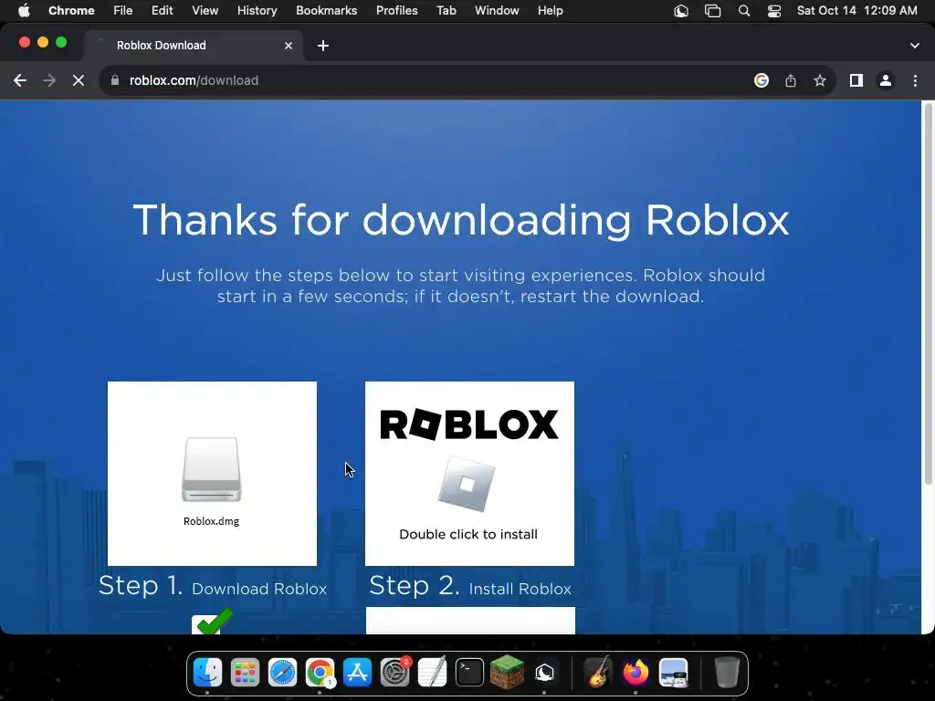Open the Window menu
The image size is (935, 701).
497,11
